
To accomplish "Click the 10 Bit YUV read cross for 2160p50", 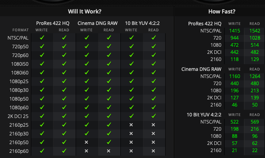I will (153, 142).
